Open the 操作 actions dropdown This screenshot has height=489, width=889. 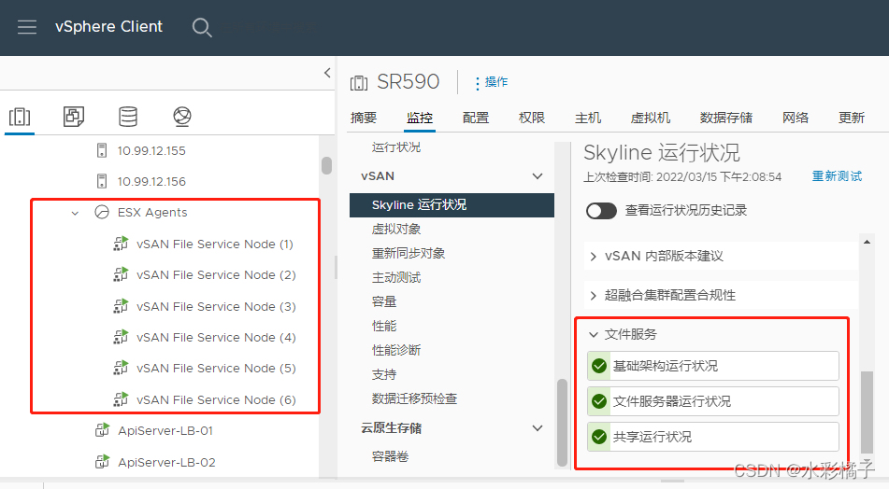point(491,82)
